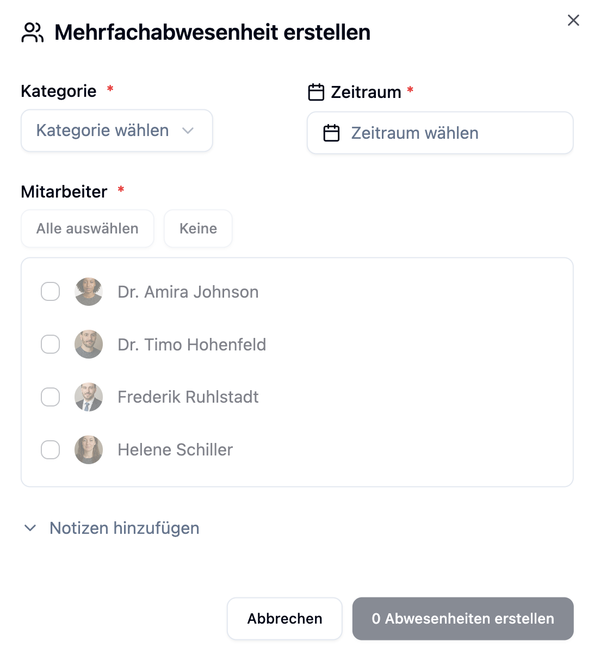Click Abbrechen to cancel
Screen dimensions: 594x653
tap(284, 619)
